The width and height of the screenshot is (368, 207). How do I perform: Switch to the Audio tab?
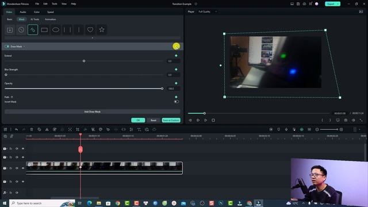click(23, 12)
